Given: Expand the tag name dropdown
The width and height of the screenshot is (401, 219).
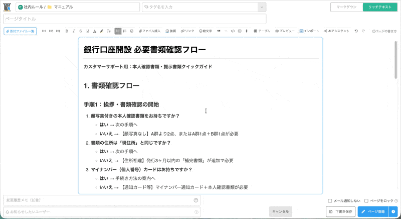Looking at the screenshot, I should 261,7.
